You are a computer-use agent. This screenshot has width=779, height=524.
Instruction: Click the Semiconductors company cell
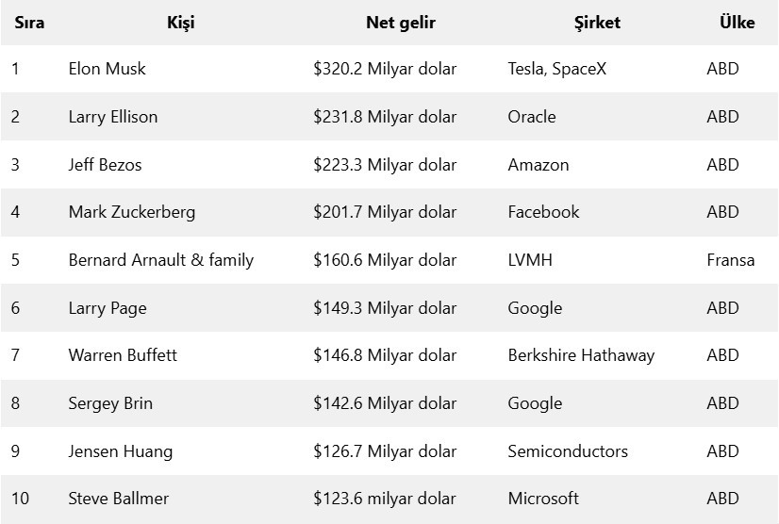pyautogui.click(x=568, y=451)
